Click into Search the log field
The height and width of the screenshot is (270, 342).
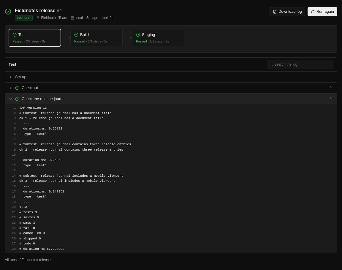[300, 64]
